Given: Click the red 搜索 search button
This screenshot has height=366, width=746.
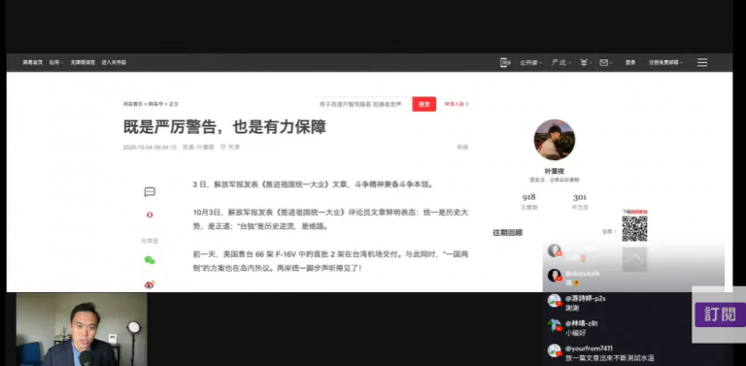Looking at the screenshot, I should tap(424, 104).
